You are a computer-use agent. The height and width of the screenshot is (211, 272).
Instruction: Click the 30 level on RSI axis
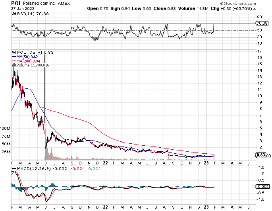260,37
